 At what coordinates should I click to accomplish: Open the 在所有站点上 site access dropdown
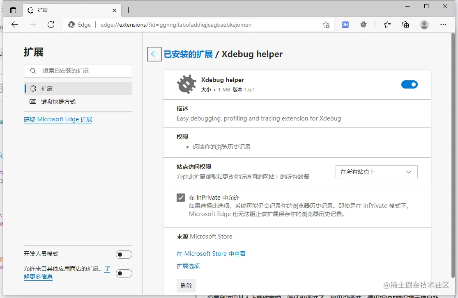(377, 172)
